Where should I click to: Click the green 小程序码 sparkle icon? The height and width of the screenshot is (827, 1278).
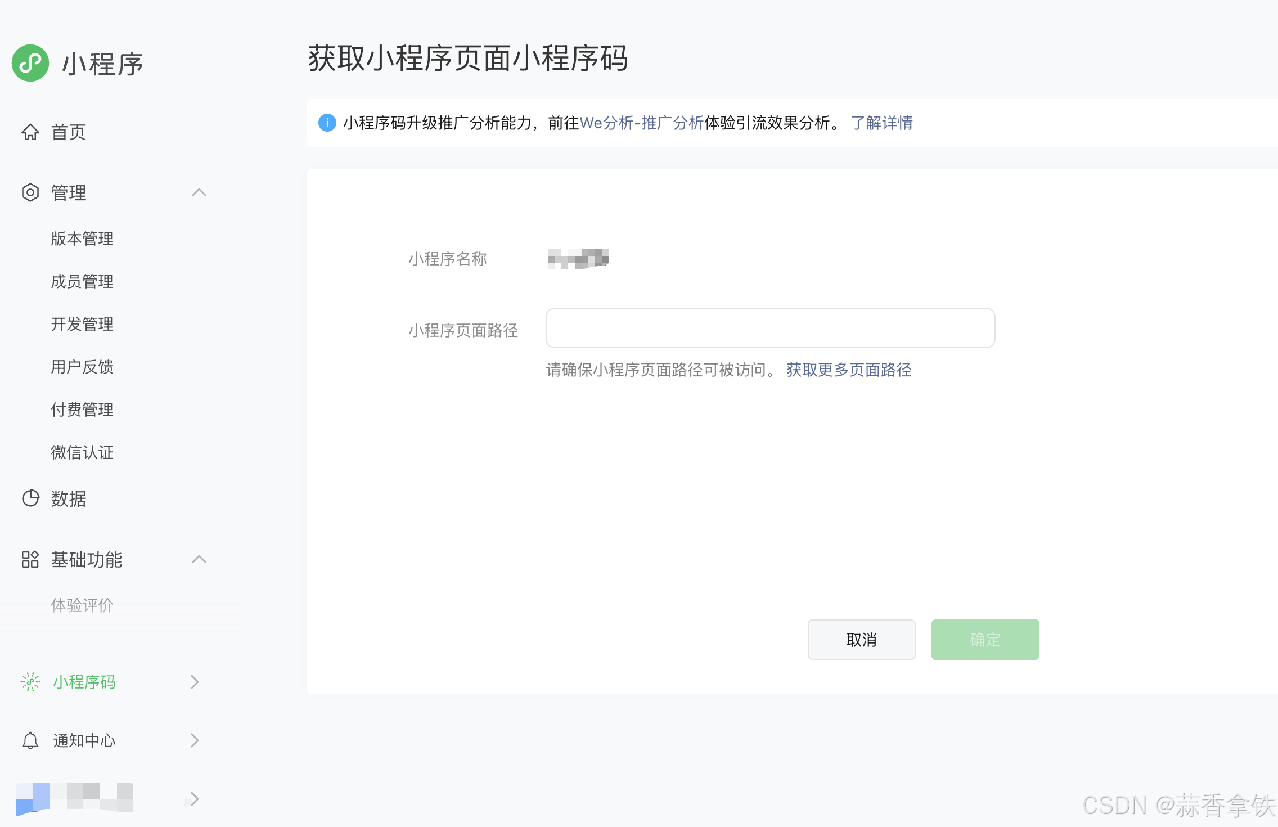click(x=30, y=682)
